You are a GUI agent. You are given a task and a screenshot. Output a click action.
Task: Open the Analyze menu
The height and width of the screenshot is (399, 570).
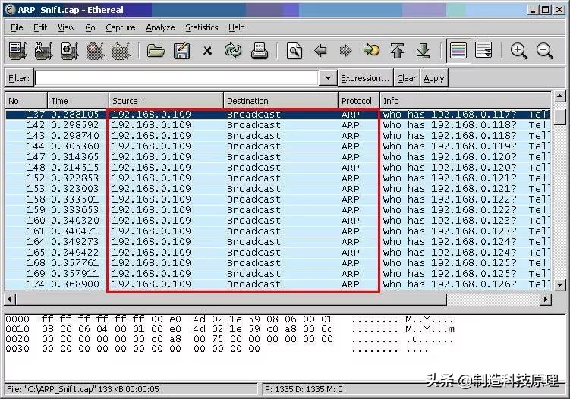(x=160, y=27)
